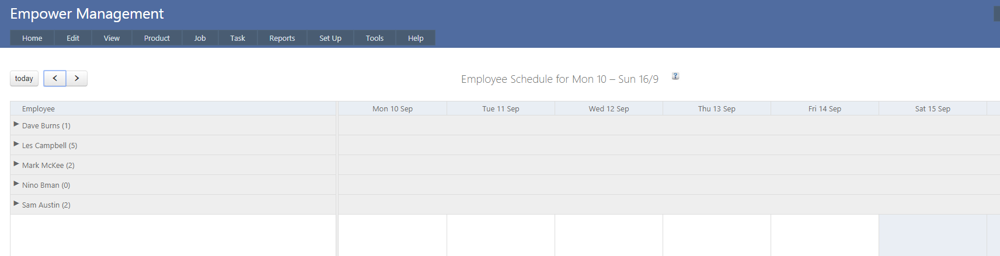The image size is (1000, 256).
Task: Open the View menu
Action: 112,38
